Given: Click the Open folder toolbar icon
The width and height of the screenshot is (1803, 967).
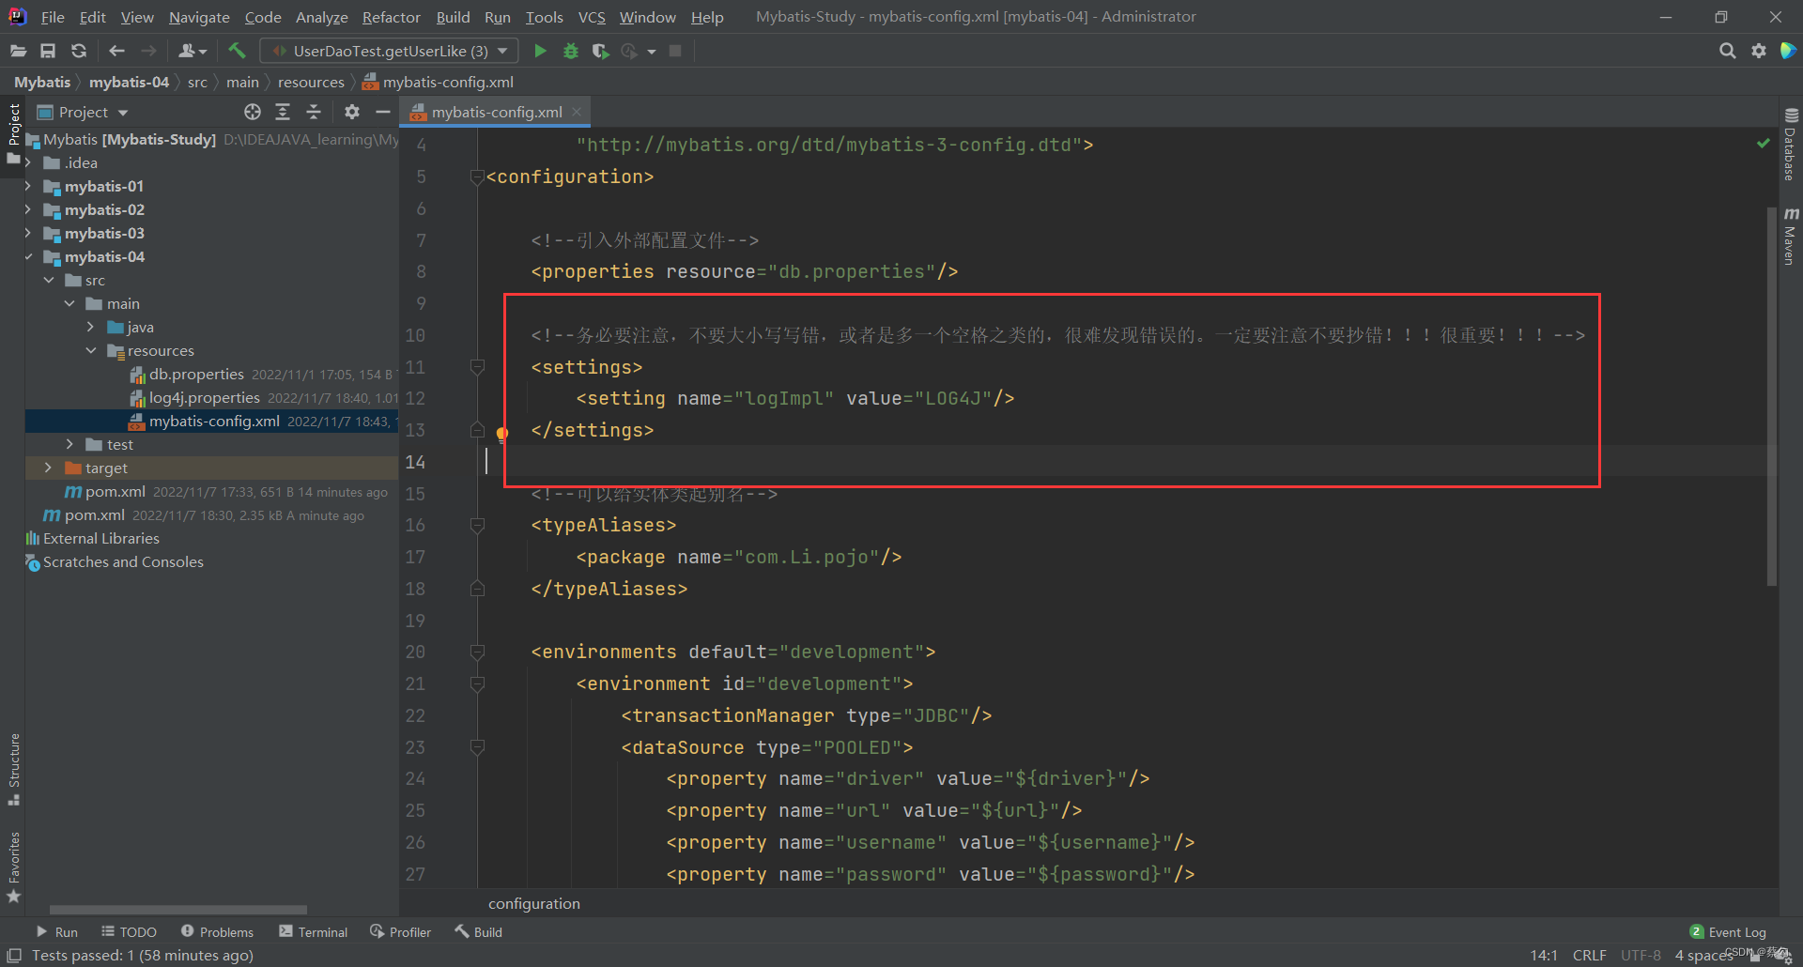Looking at the screenshot, I should tap(18, 51).
